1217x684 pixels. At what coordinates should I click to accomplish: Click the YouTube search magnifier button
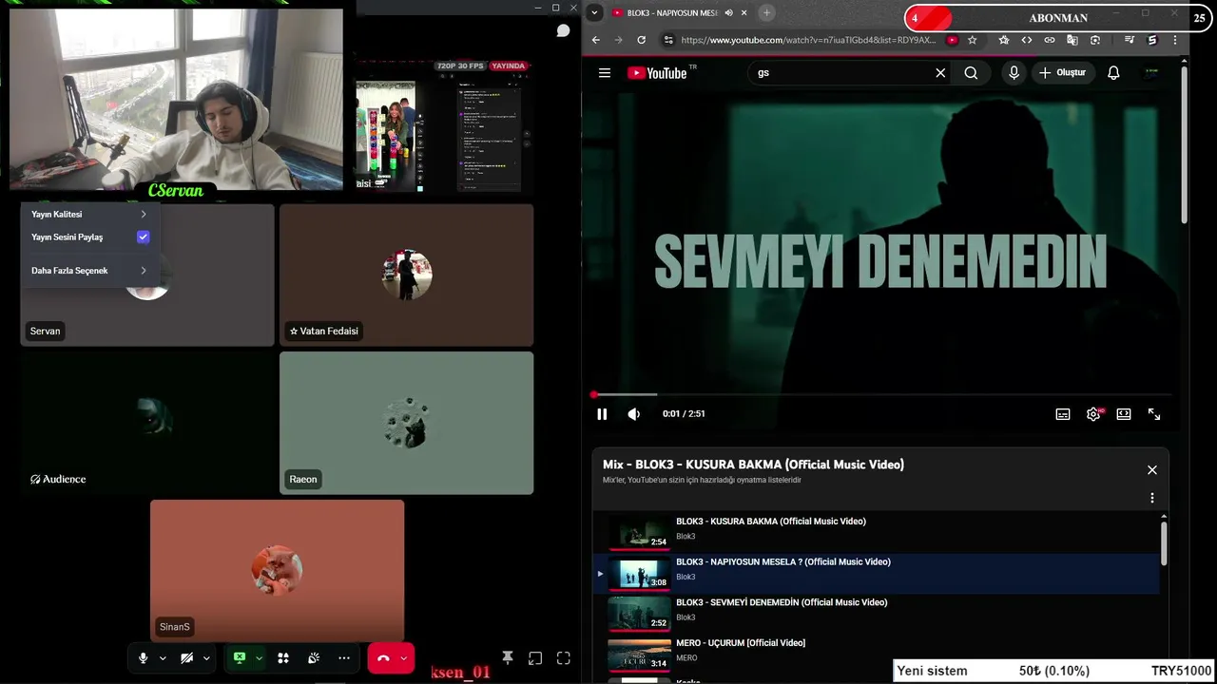pyautogui.click(x=971, y=72)
